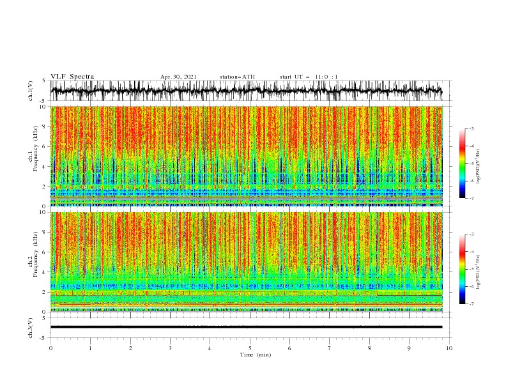Screen dimensions: 506x391
Task: Click the "-7" tick on upper color bar
Action: [x=471, y=198]
